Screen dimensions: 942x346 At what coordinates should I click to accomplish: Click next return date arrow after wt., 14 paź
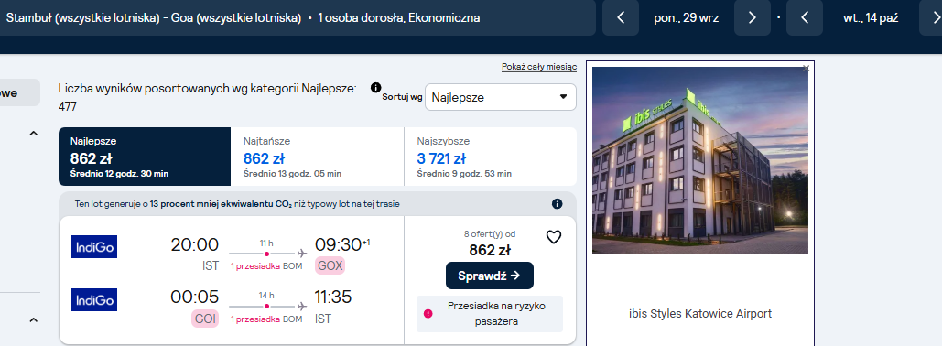(931, 18)
